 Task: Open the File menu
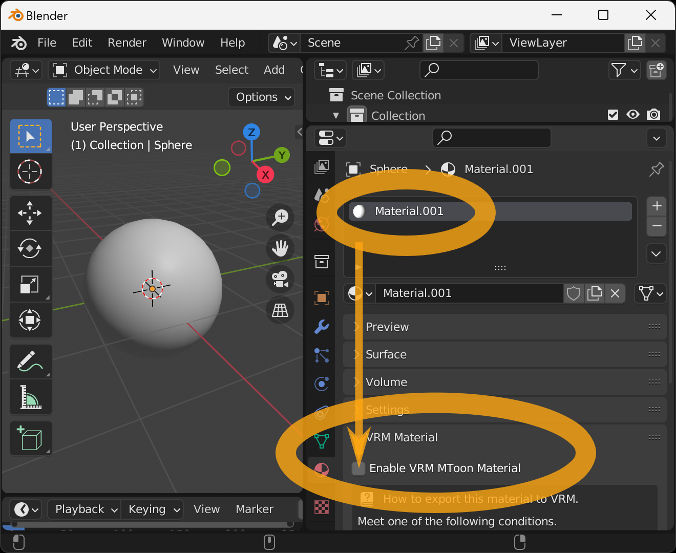[x=47, y=43]
